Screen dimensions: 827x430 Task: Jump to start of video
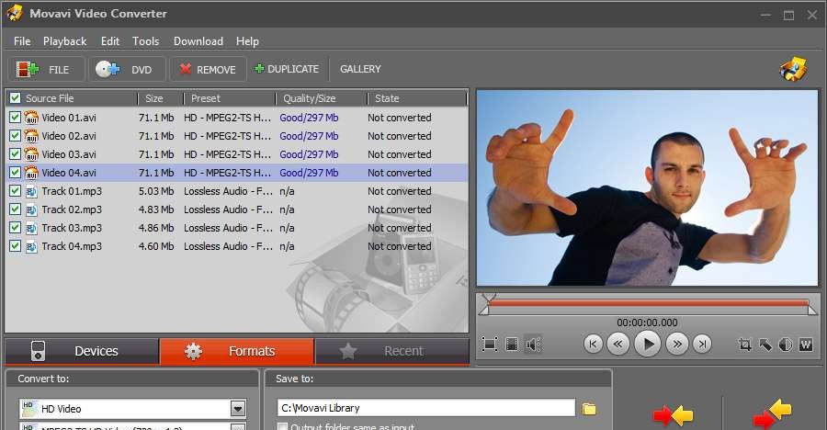593,345
